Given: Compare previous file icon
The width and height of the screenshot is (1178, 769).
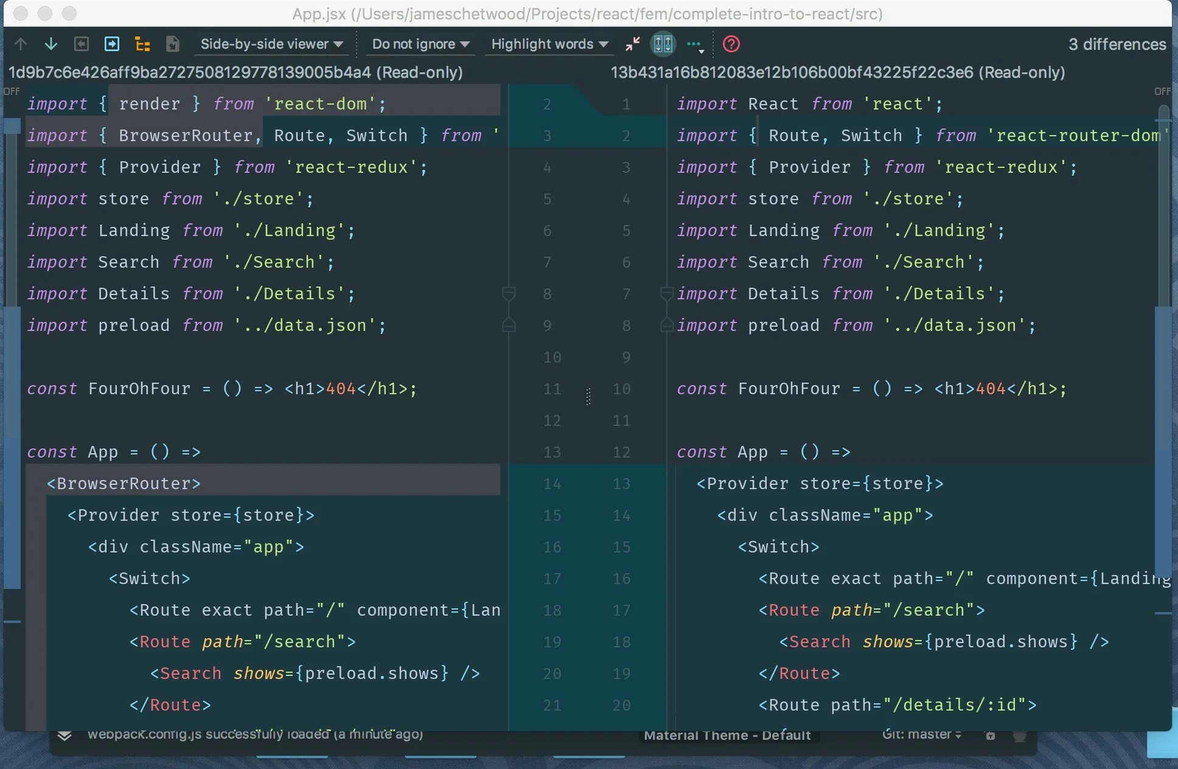Looking at the screenshot, I should (81, 44).
